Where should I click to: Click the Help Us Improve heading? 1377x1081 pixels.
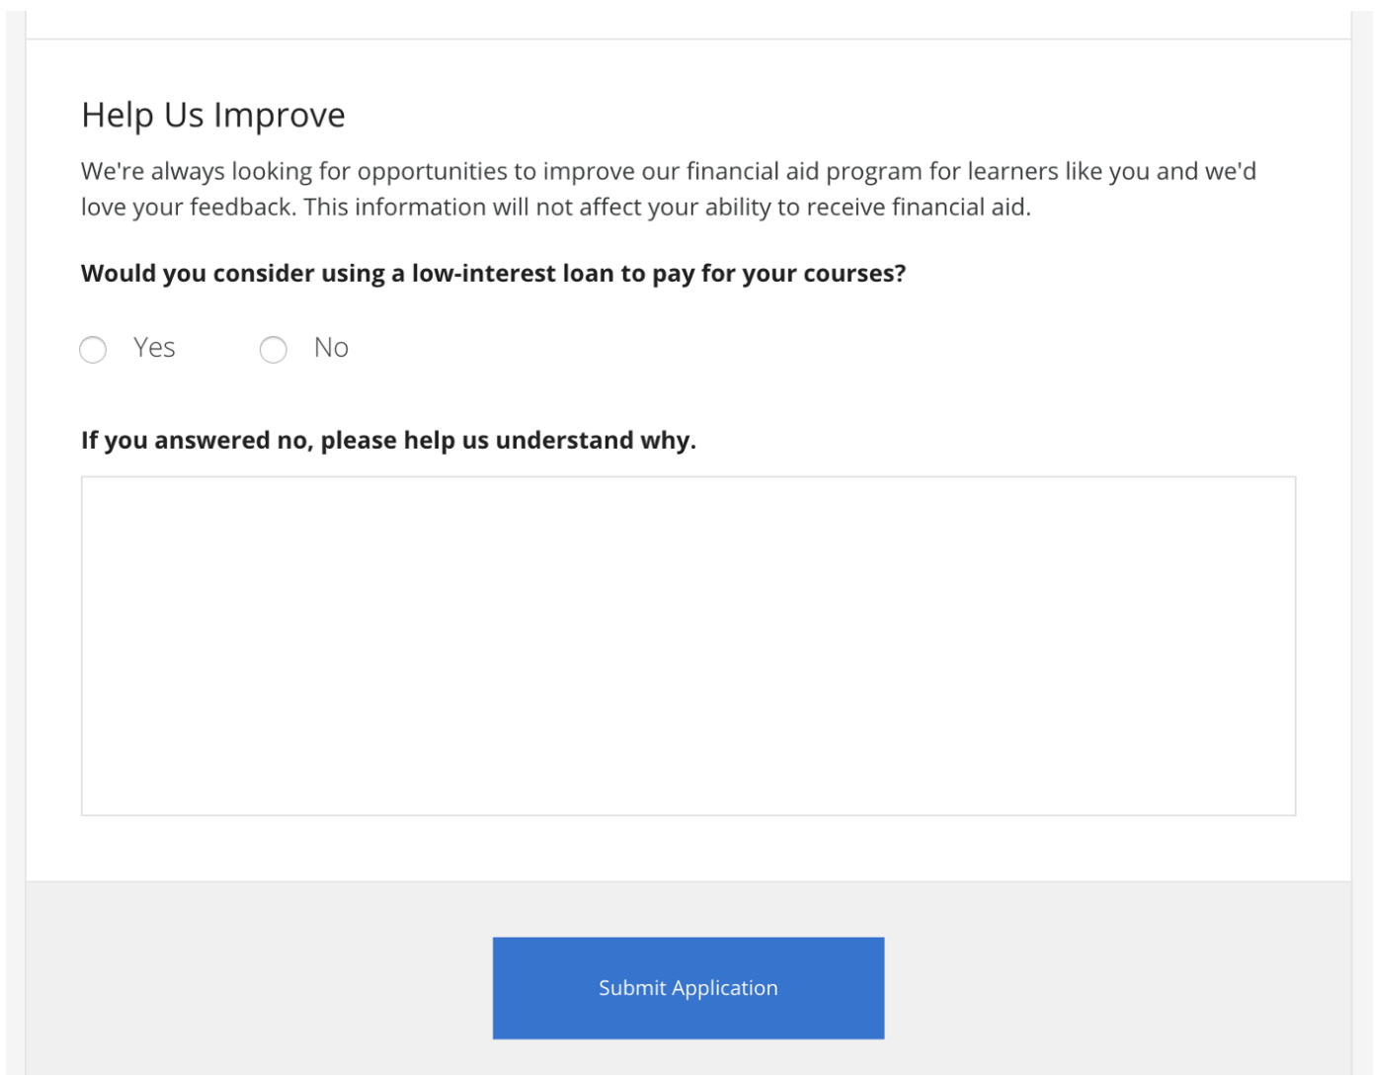click(x=213, y=116)
